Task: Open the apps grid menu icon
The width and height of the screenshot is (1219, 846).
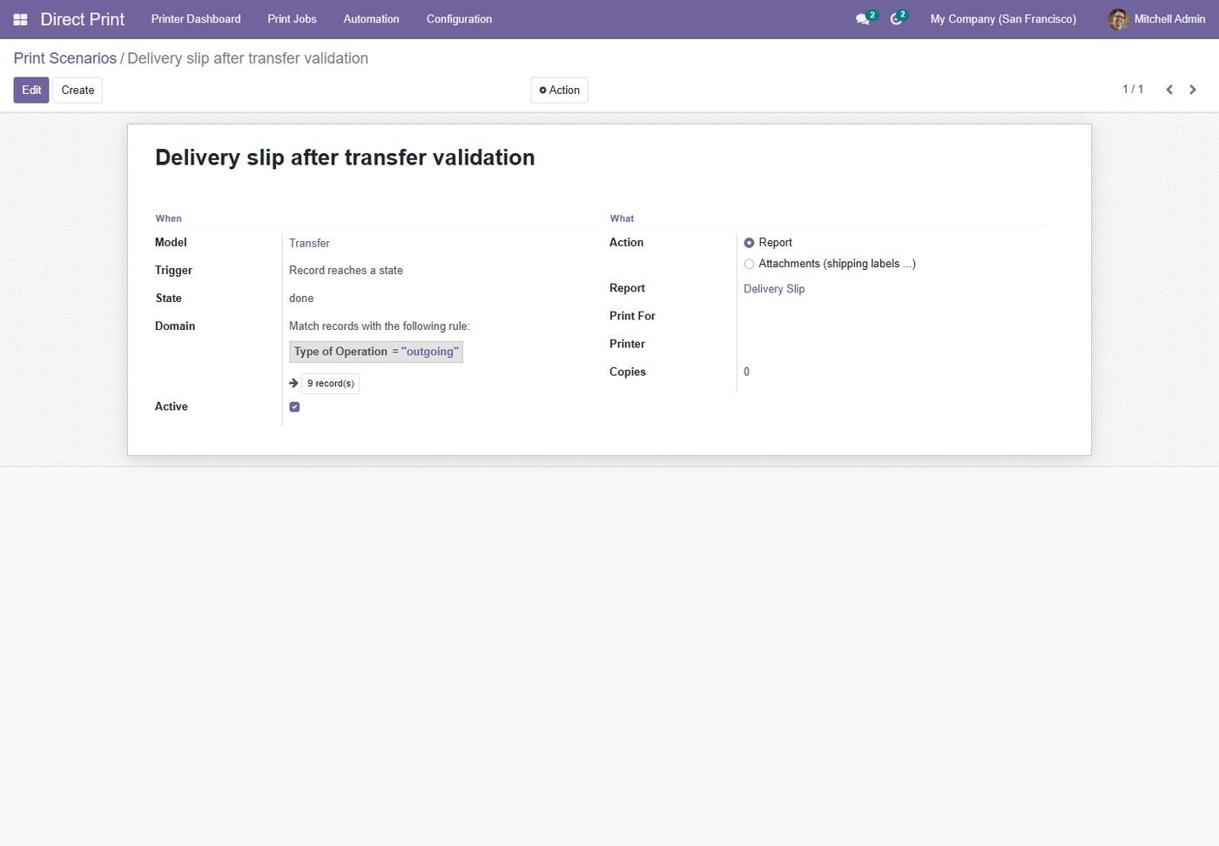Action: (x=20, y=19)
